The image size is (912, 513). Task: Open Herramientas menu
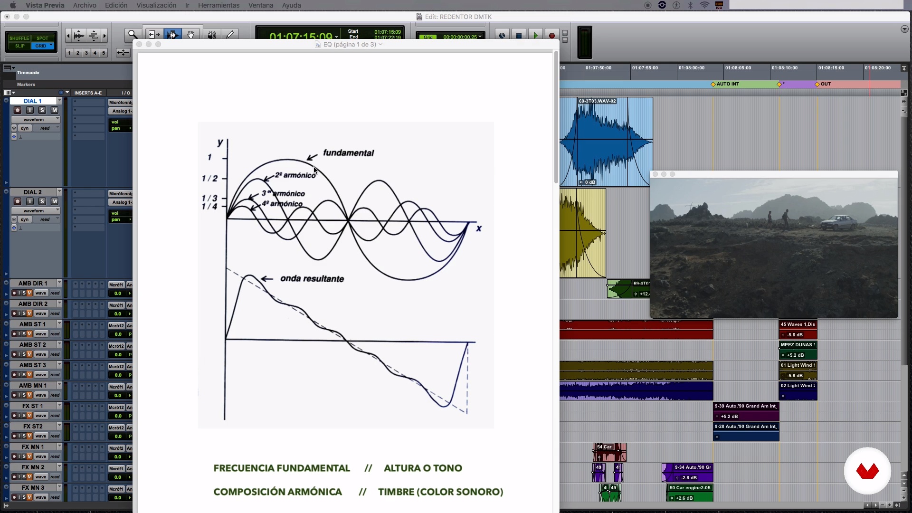(x=218, y=5)
